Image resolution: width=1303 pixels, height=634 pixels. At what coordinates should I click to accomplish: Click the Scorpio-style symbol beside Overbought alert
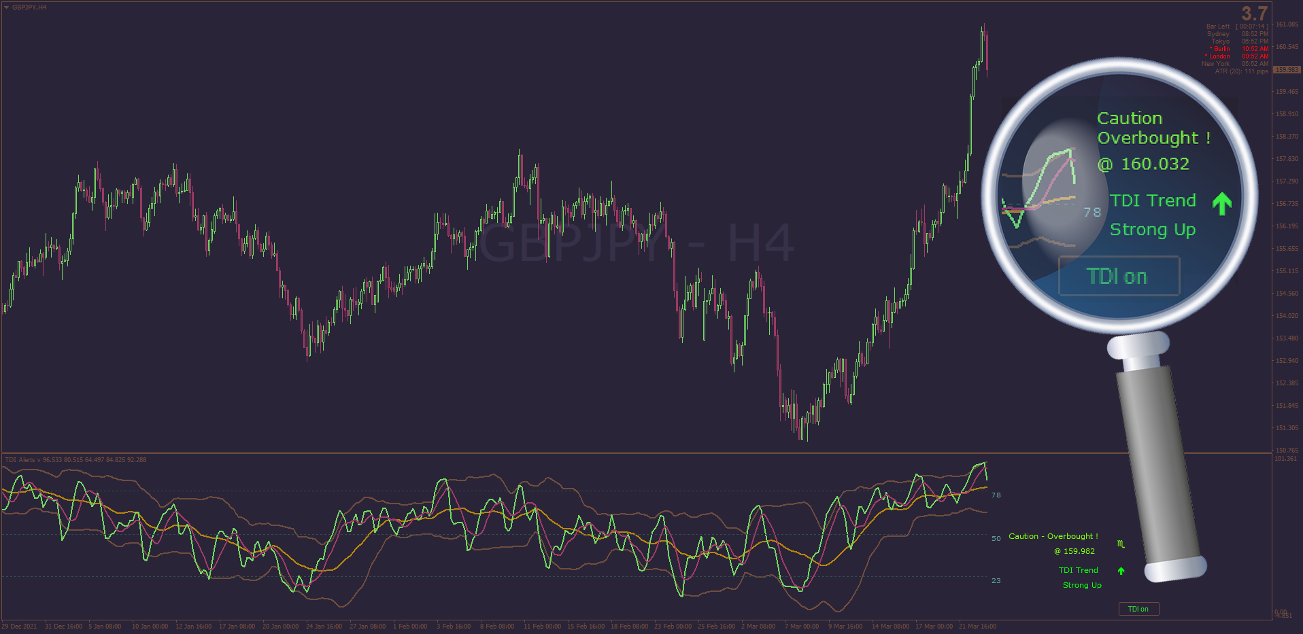click(x=1121, y=544)
